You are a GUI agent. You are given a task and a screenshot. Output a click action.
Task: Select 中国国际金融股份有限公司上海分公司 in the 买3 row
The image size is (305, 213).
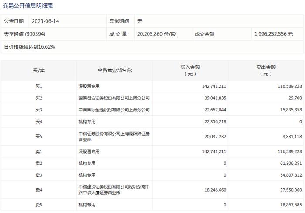pyautogui.click(x=114, y=110)
